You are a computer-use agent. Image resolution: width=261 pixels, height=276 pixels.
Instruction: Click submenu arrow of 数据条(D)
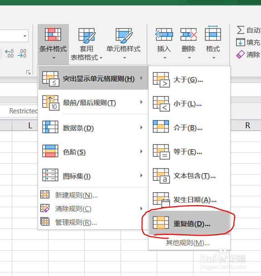point(141,127)
